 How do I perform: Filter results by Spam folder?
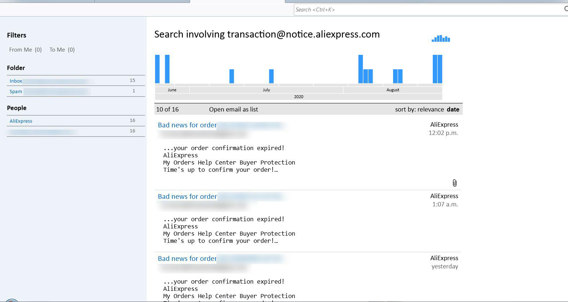tap(76, 91)
